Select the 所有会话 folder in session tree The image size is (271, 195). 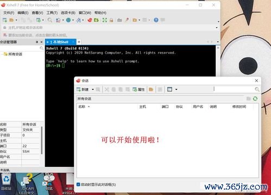click(x=15, y=54)
